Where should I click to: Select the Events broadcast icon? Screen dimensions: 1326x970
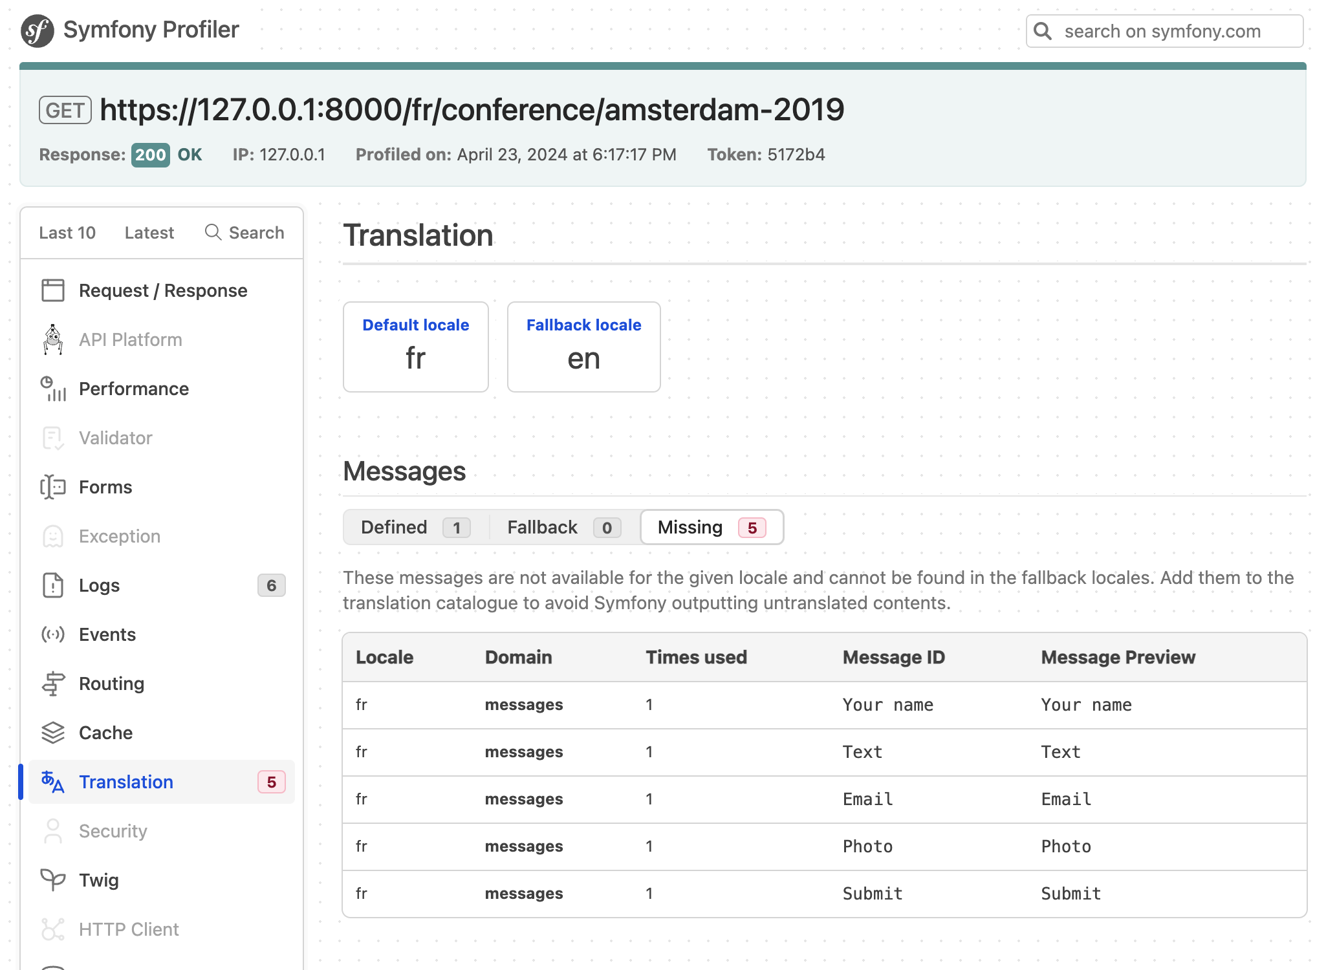[x=53, y=634]
